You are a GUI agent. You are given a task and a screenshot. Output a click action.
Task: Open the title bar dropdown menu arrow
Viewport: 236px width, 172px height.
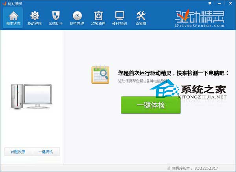click(210, 4)
